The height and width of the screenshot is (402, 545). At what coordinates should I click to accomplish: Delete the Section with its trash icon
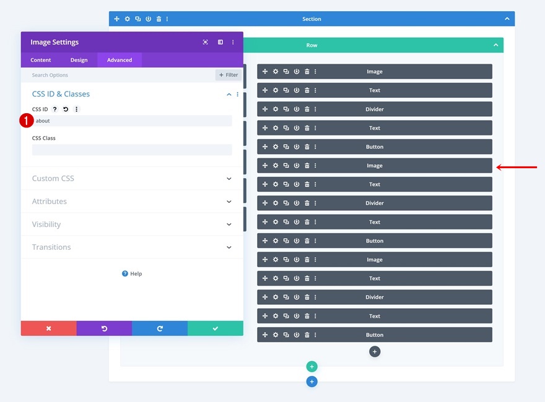[x=159, y=19]
